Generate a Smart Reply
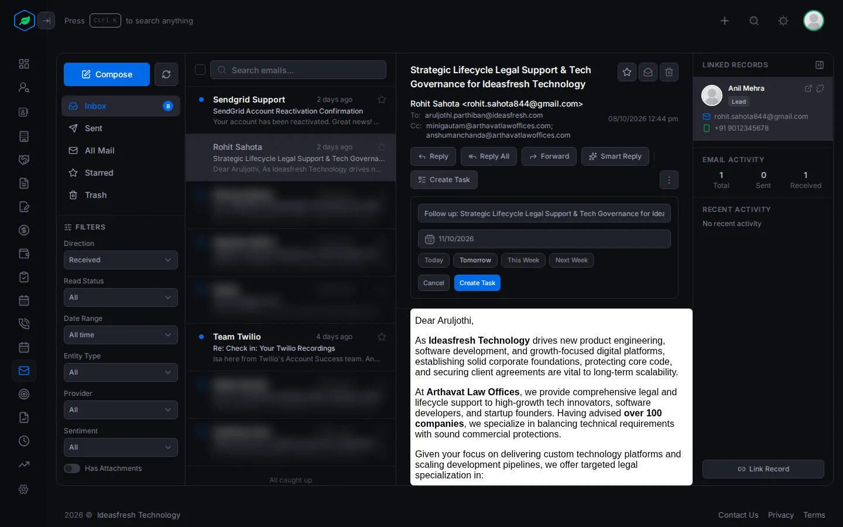This screenshot has width=843, height=527. [x=615, y=156]
